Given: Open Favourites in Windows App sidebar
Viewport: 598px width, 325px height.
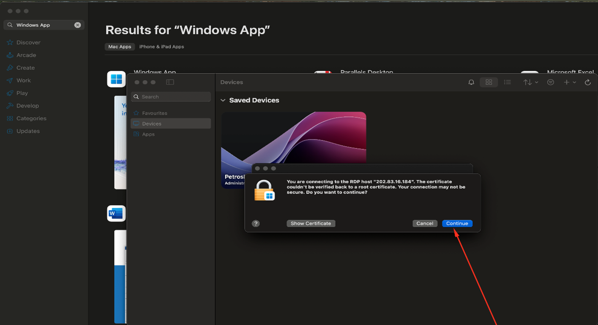Looking at the screenshot, I should (x=154, y=113).
